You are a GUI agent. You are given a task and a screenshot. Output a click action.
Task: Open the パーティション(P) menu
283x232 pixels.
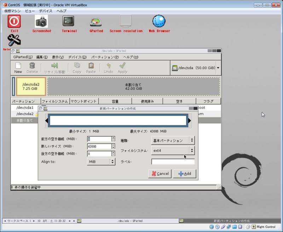[x=105, y=57]
